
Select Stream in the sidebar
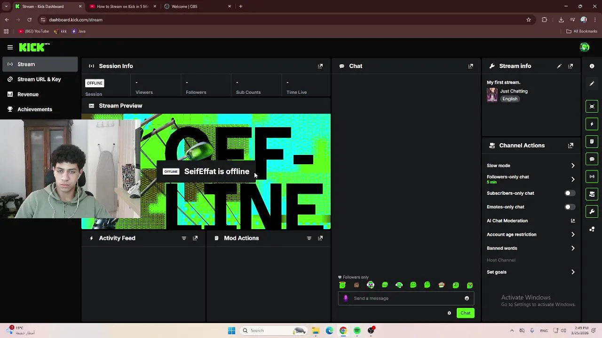[40, 64]
